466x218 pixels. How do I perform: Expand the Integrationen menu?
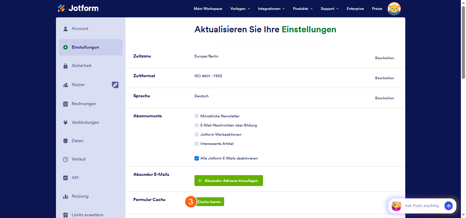click(271, 9)
